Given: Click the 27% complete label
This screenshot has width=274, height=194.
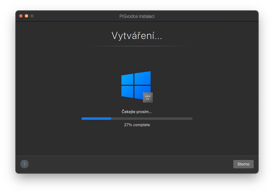Looking at the screenshot, I should tap(137, 125).
